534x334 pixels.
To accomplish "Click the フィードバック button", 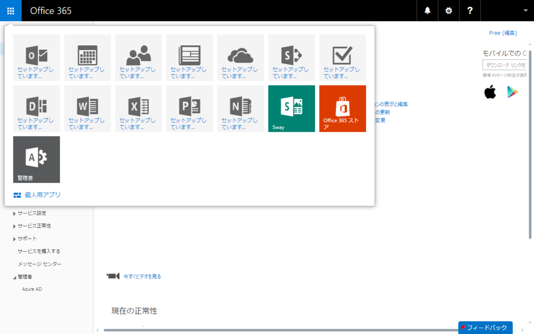I will point(486,328).
